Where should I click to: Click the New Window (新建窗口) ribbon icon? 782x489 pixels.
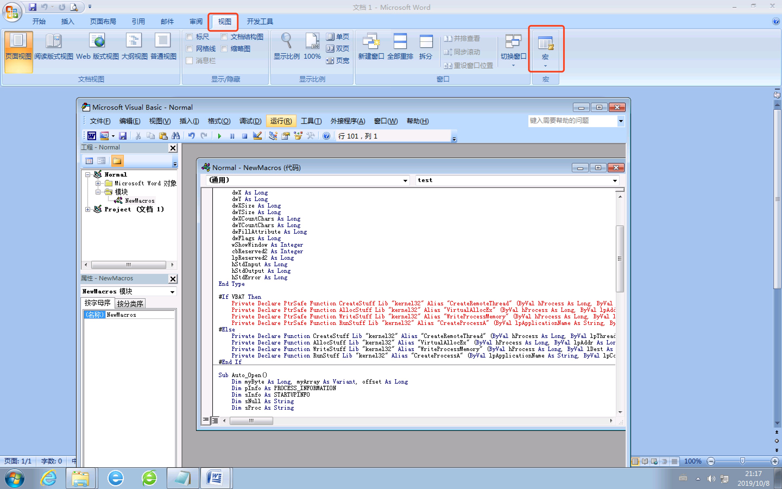coord(371,46)
